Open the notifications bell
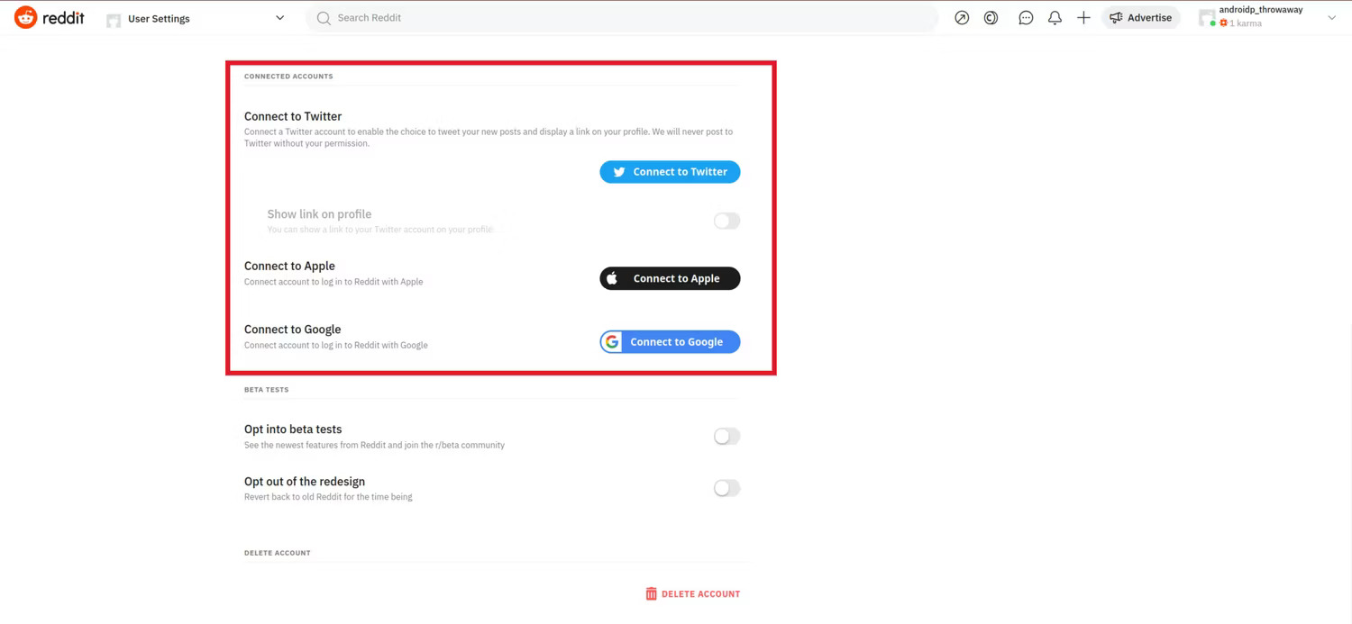Viewport: 1352px width, 624px height. pyautogui.click(x=1055, y=18)
